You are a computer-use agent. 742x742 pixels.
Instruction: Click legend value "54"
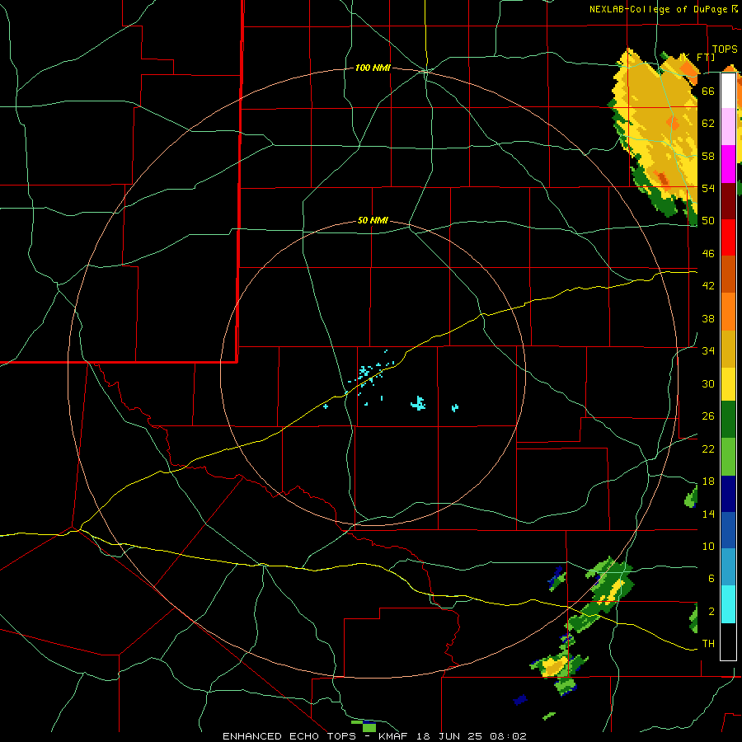(x=708, y=188)
